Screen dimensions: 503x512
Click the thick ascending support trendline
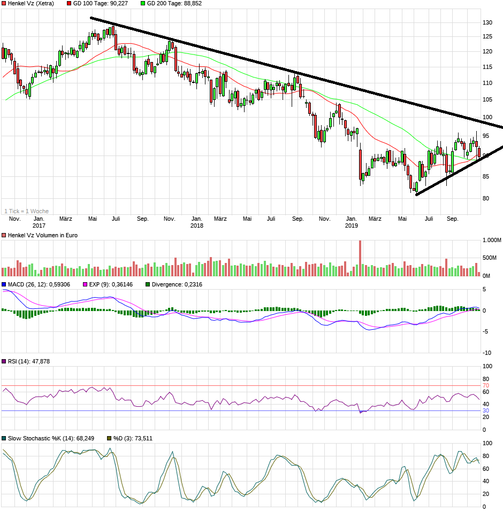pyautogui.click(x=459, y=171)
